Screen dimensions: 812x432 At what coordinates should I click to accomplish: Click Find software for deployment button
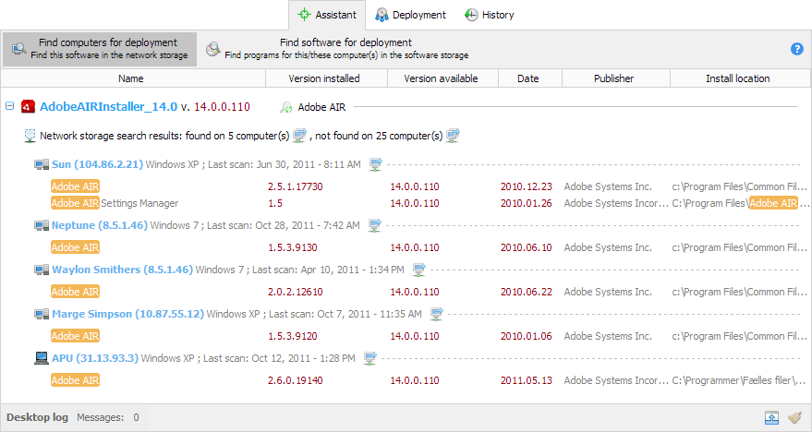(x=337, y=49)
